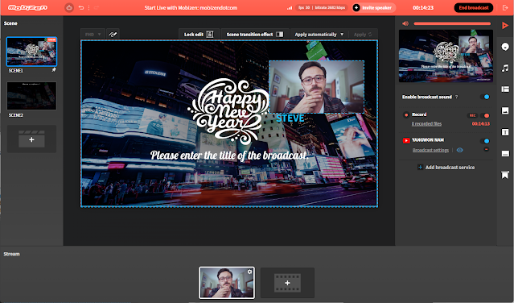Click the signal strength bars icon
The height and width of the screenshot is (303, 514).
point(290,7)
